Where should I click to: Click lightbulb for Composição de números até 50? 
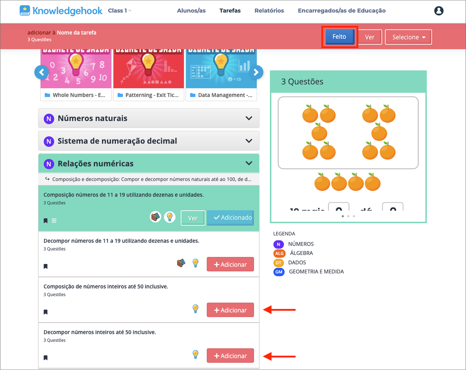coord(196,309)
